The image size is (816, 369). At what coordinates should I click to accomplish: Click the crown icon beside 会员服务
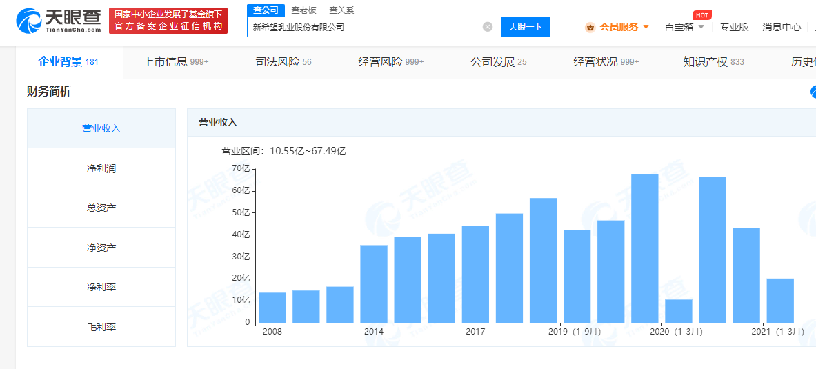click(590, 27)
